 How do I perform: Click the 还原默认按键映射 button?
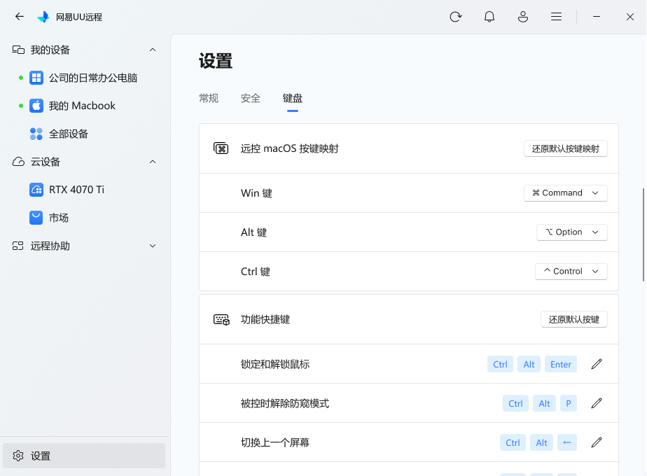pos(566,148)
